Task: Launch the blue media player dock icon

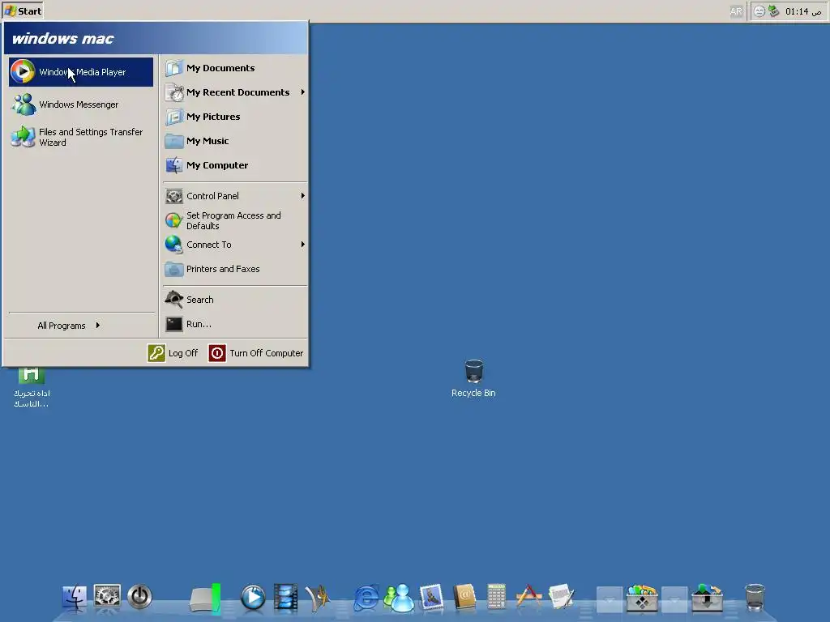Action: coord(253,598)
